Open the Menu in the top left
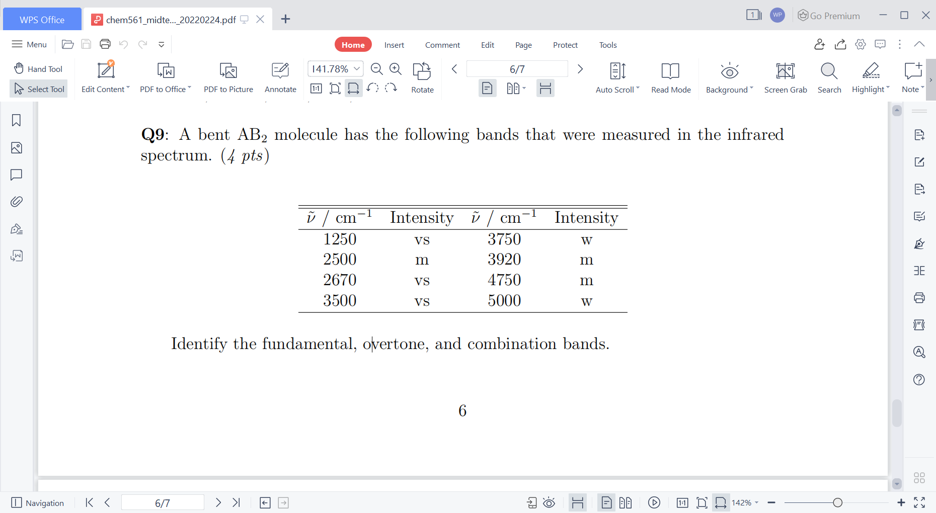This screenshot has width=936, height=513. click(x=29, y=44)
